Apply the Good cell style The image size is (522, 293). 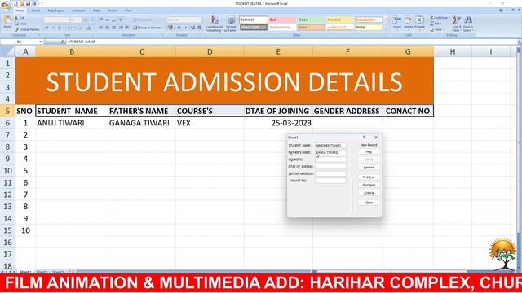click(x=311, y=20)
